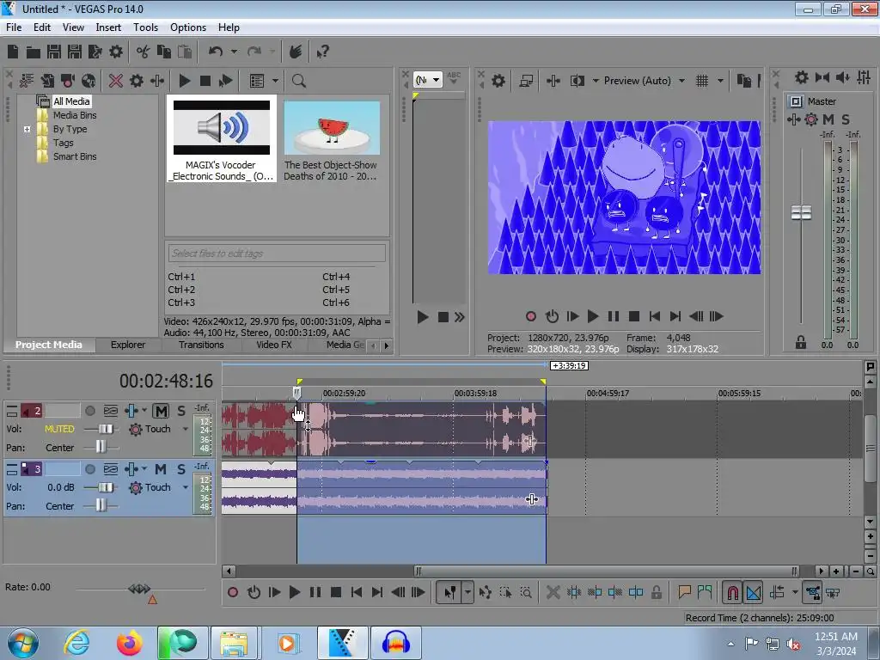This screenshot has height=660, width=880.
Task: Click the Select files to edit tags field
Action: 277,254
